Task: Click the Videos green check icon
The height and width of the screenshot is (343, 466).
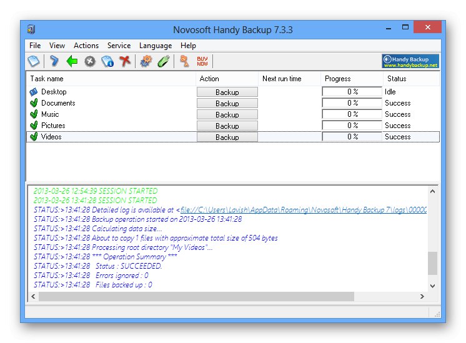Action: [34, 137]
